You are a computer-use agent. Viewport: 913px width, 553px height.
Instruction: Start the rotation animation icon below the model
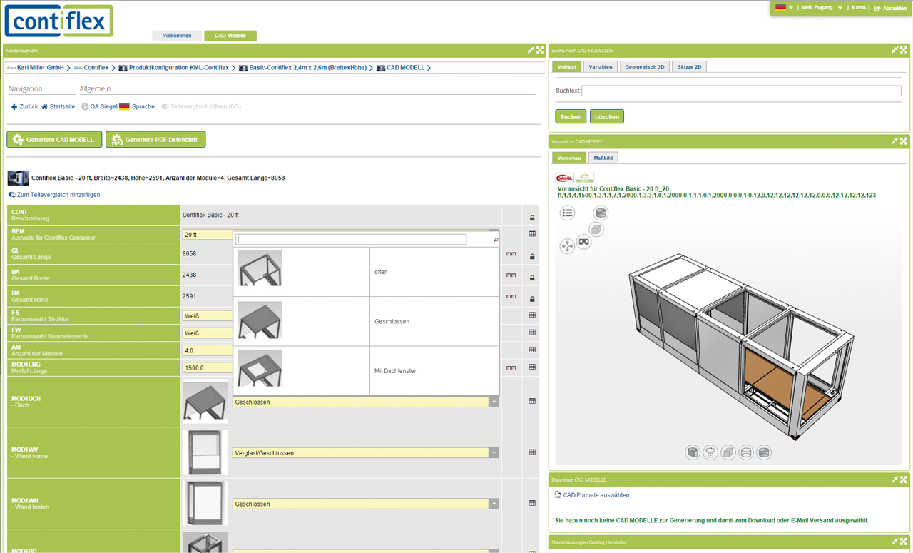(x=710, y=452)
